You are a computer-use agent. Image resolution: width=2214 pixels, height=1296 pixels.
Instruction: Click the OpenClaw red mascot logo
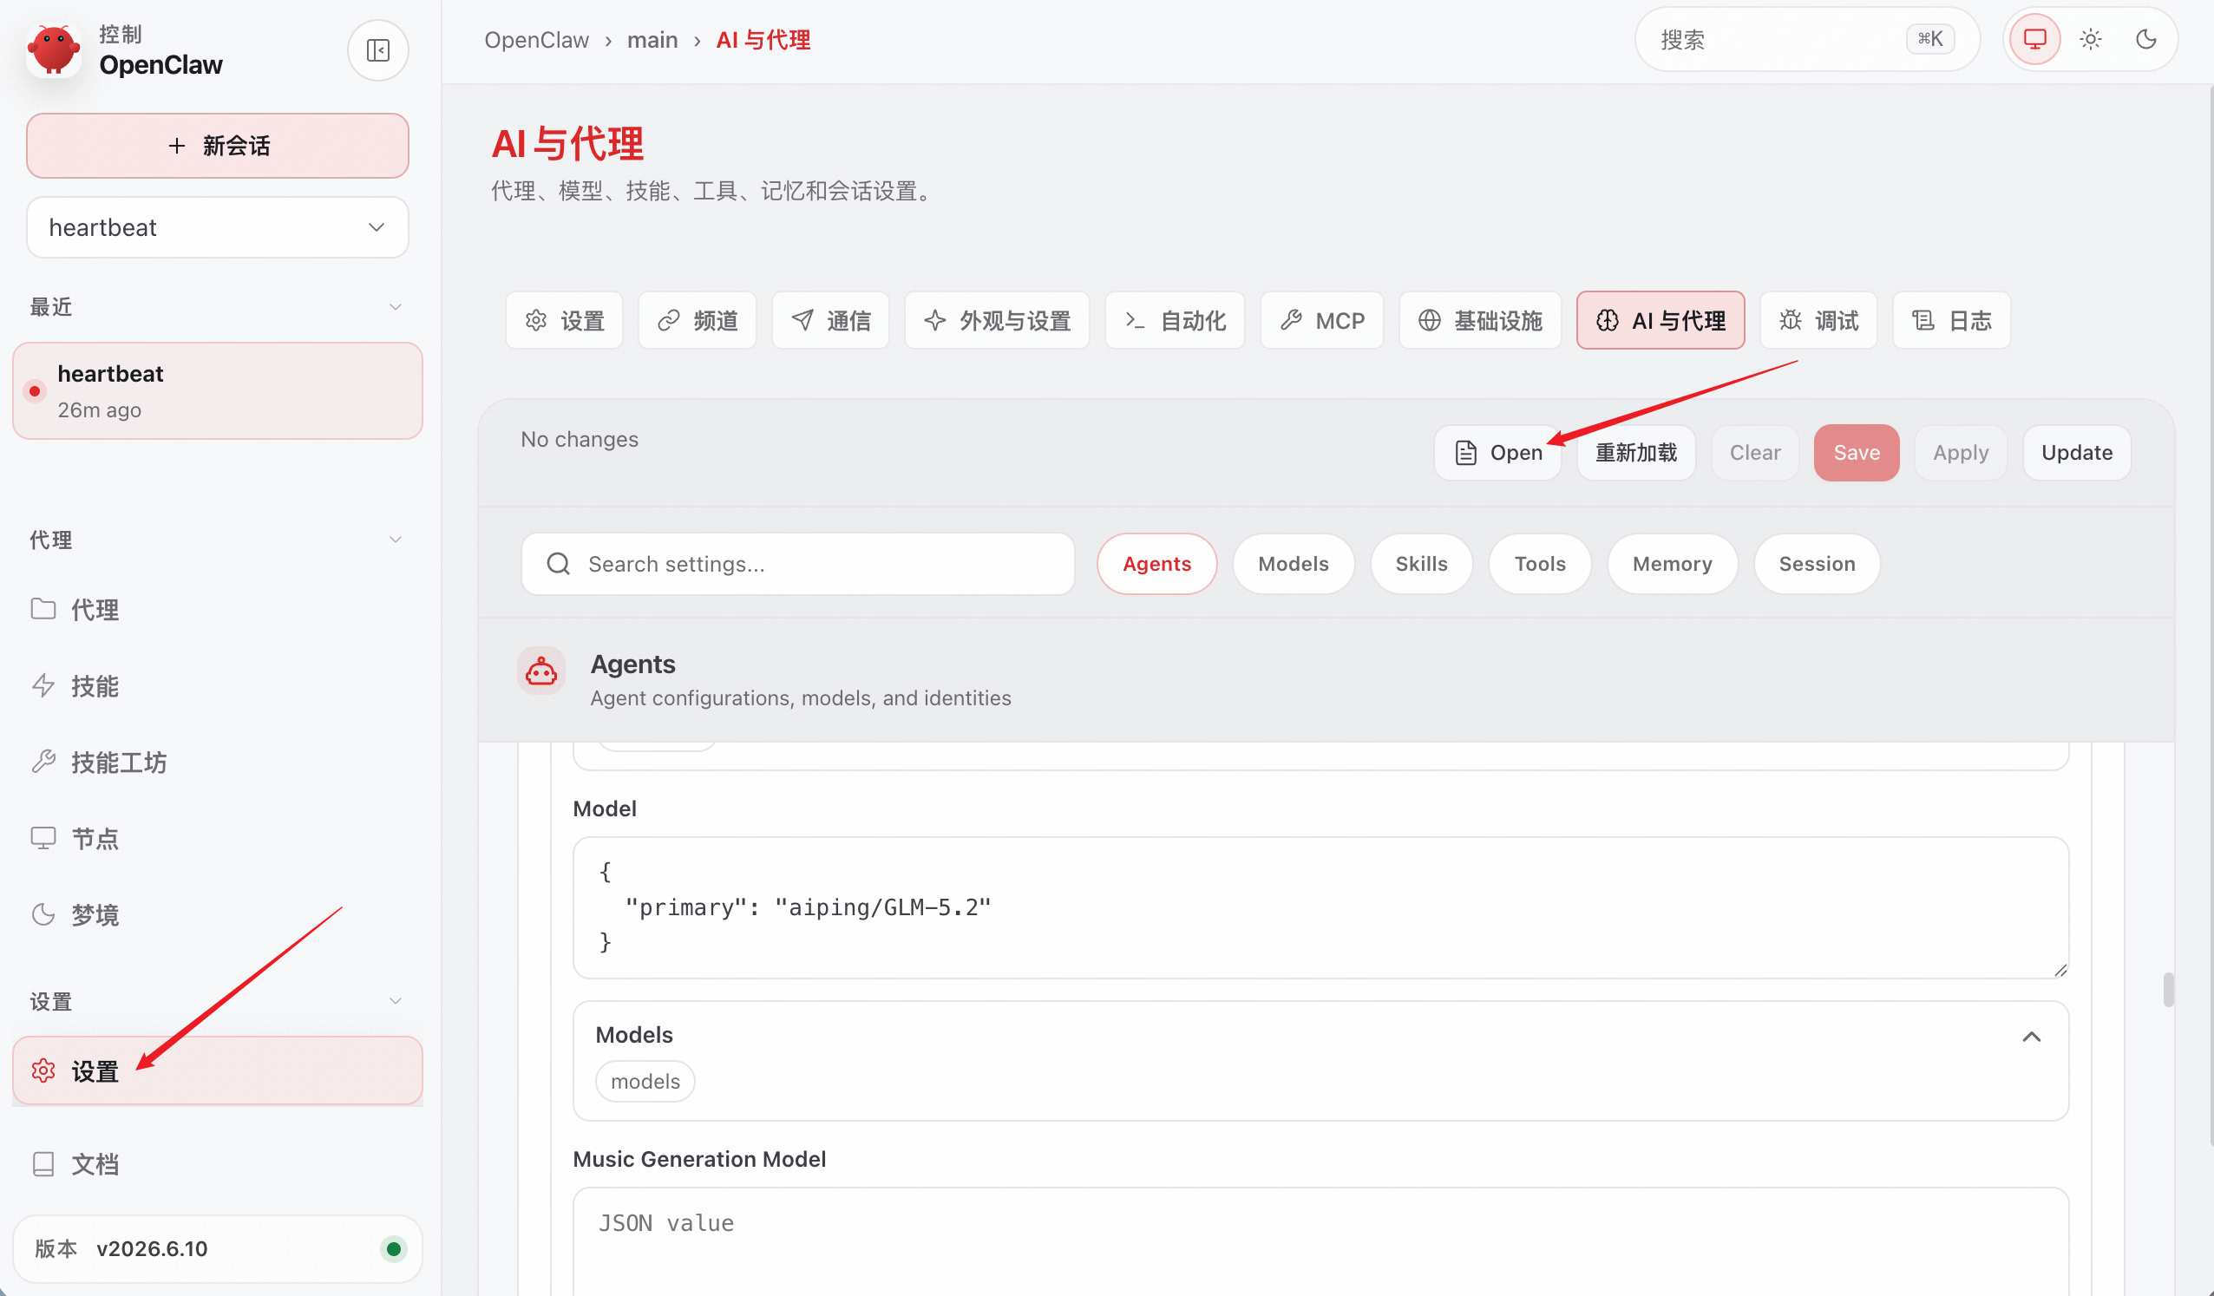point(53,49)
